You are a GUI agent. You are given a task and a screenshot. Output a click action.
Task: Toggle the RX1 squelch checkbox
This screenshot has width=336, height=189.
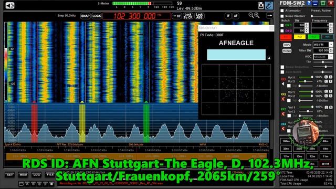pos(289,86)
